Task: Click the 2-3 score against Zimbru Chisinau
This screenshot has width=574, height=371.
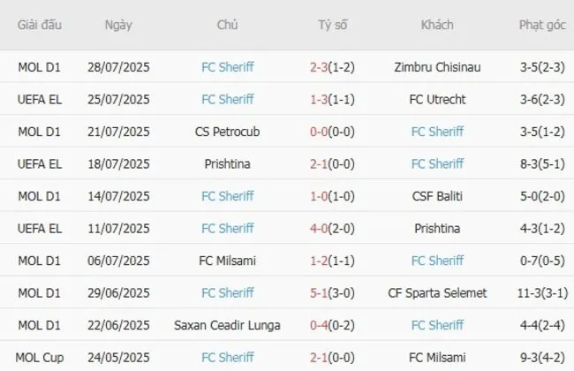Action: point(321,67)
